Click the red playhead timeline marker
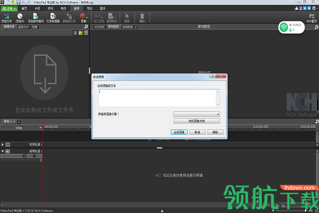Image resolution: width=319 pixels, height=213 pixels. click(x=43, y=127)
